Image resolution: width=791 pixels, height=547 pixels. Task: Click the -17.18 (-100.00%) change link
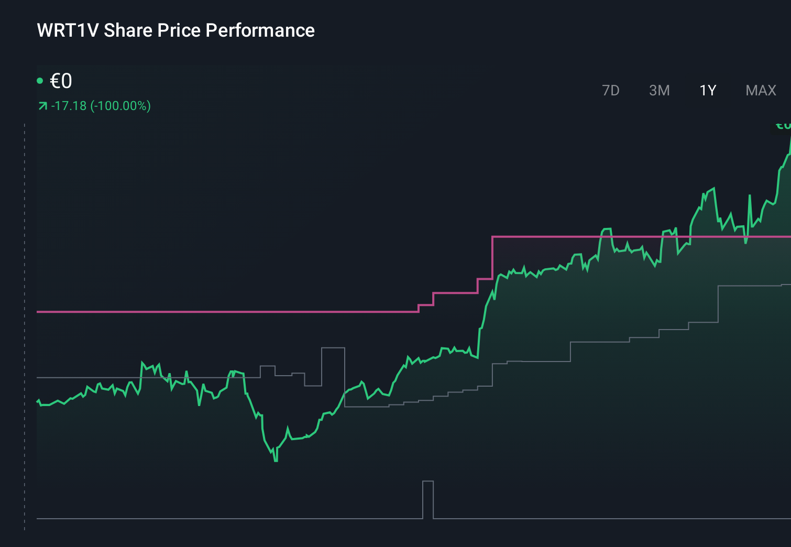(x=101, y=105)
